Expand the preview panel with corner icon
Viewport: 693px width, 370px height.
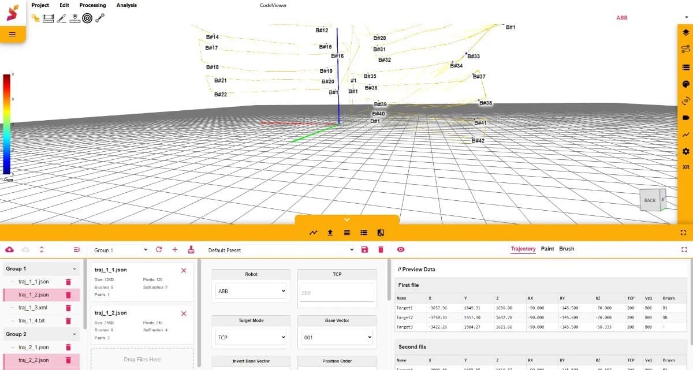pos(684,249)
